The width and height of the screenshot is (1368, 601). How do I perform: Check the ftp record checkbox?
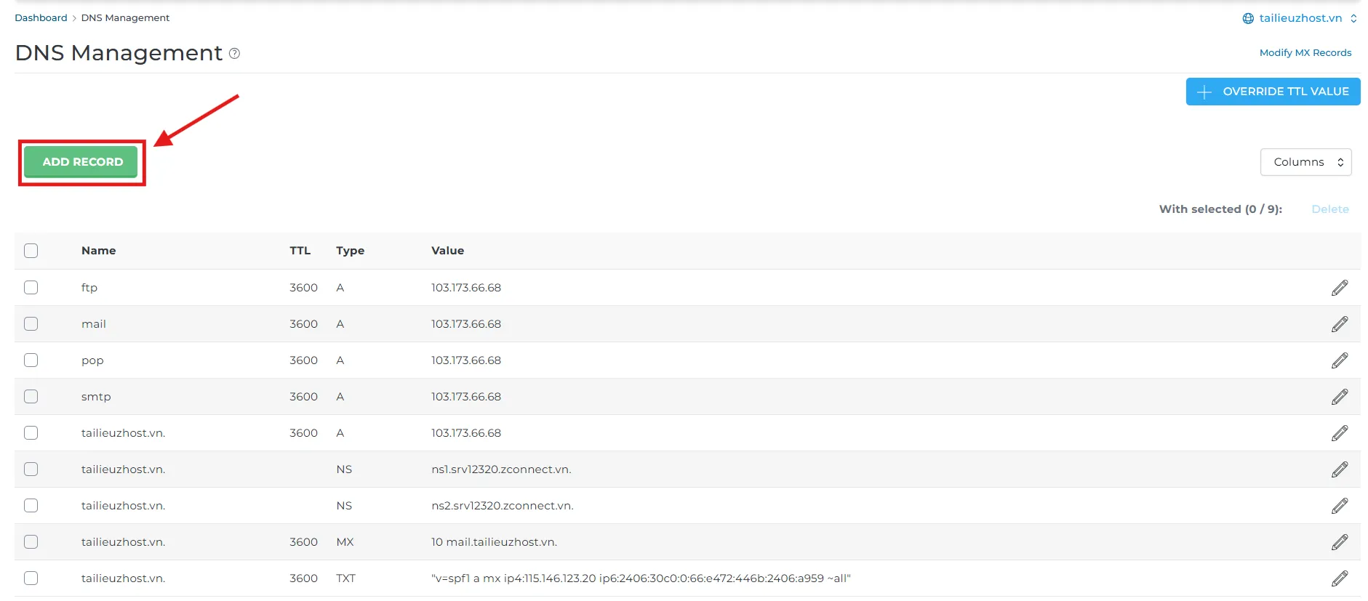pos(31,288)
